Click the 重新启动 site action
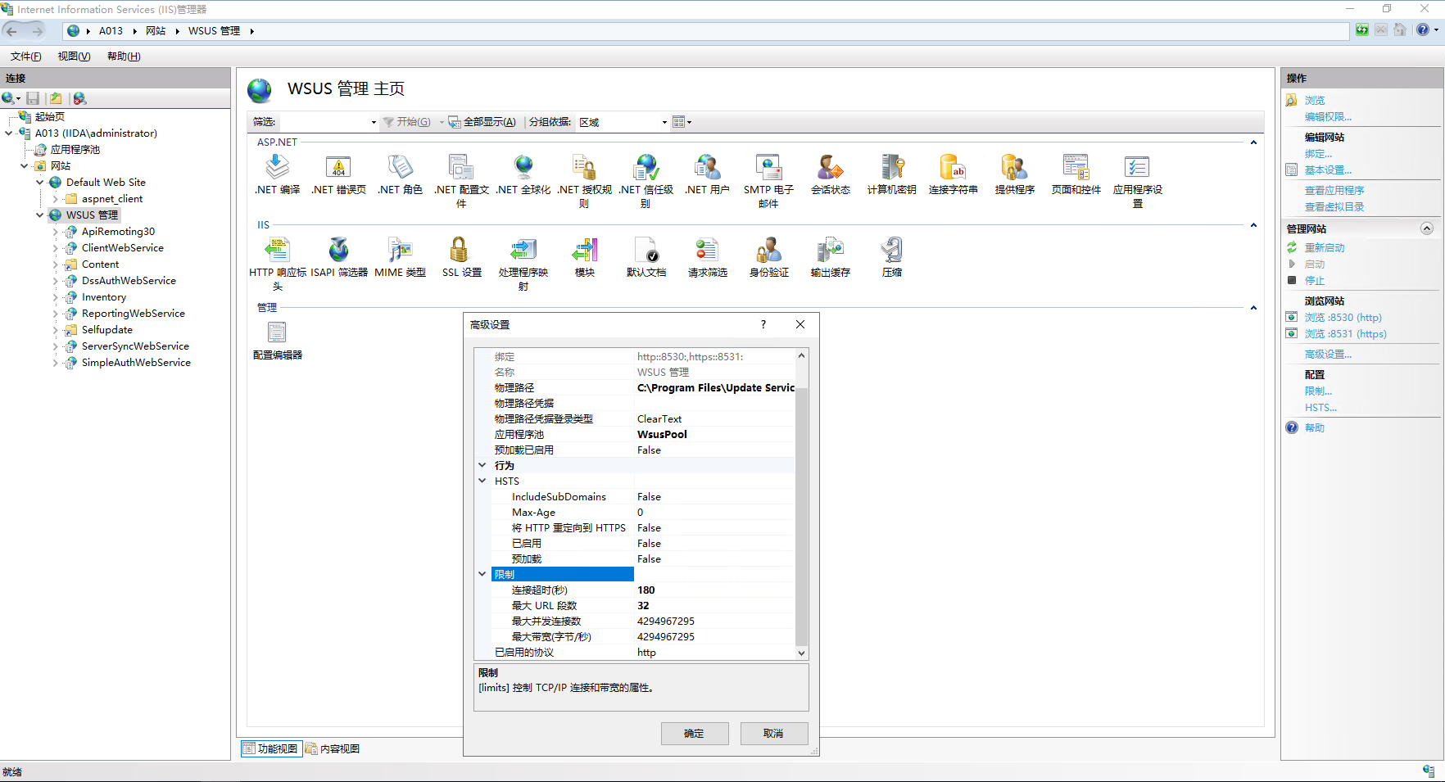This screenshot has height=782, width=1445. [x=1325, y=248]
